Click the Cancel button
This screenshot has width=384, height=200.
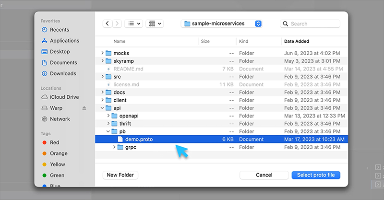click(264, 175)
